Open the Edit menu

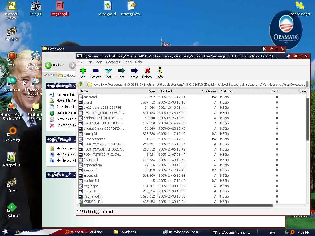(x=89, y=62)
